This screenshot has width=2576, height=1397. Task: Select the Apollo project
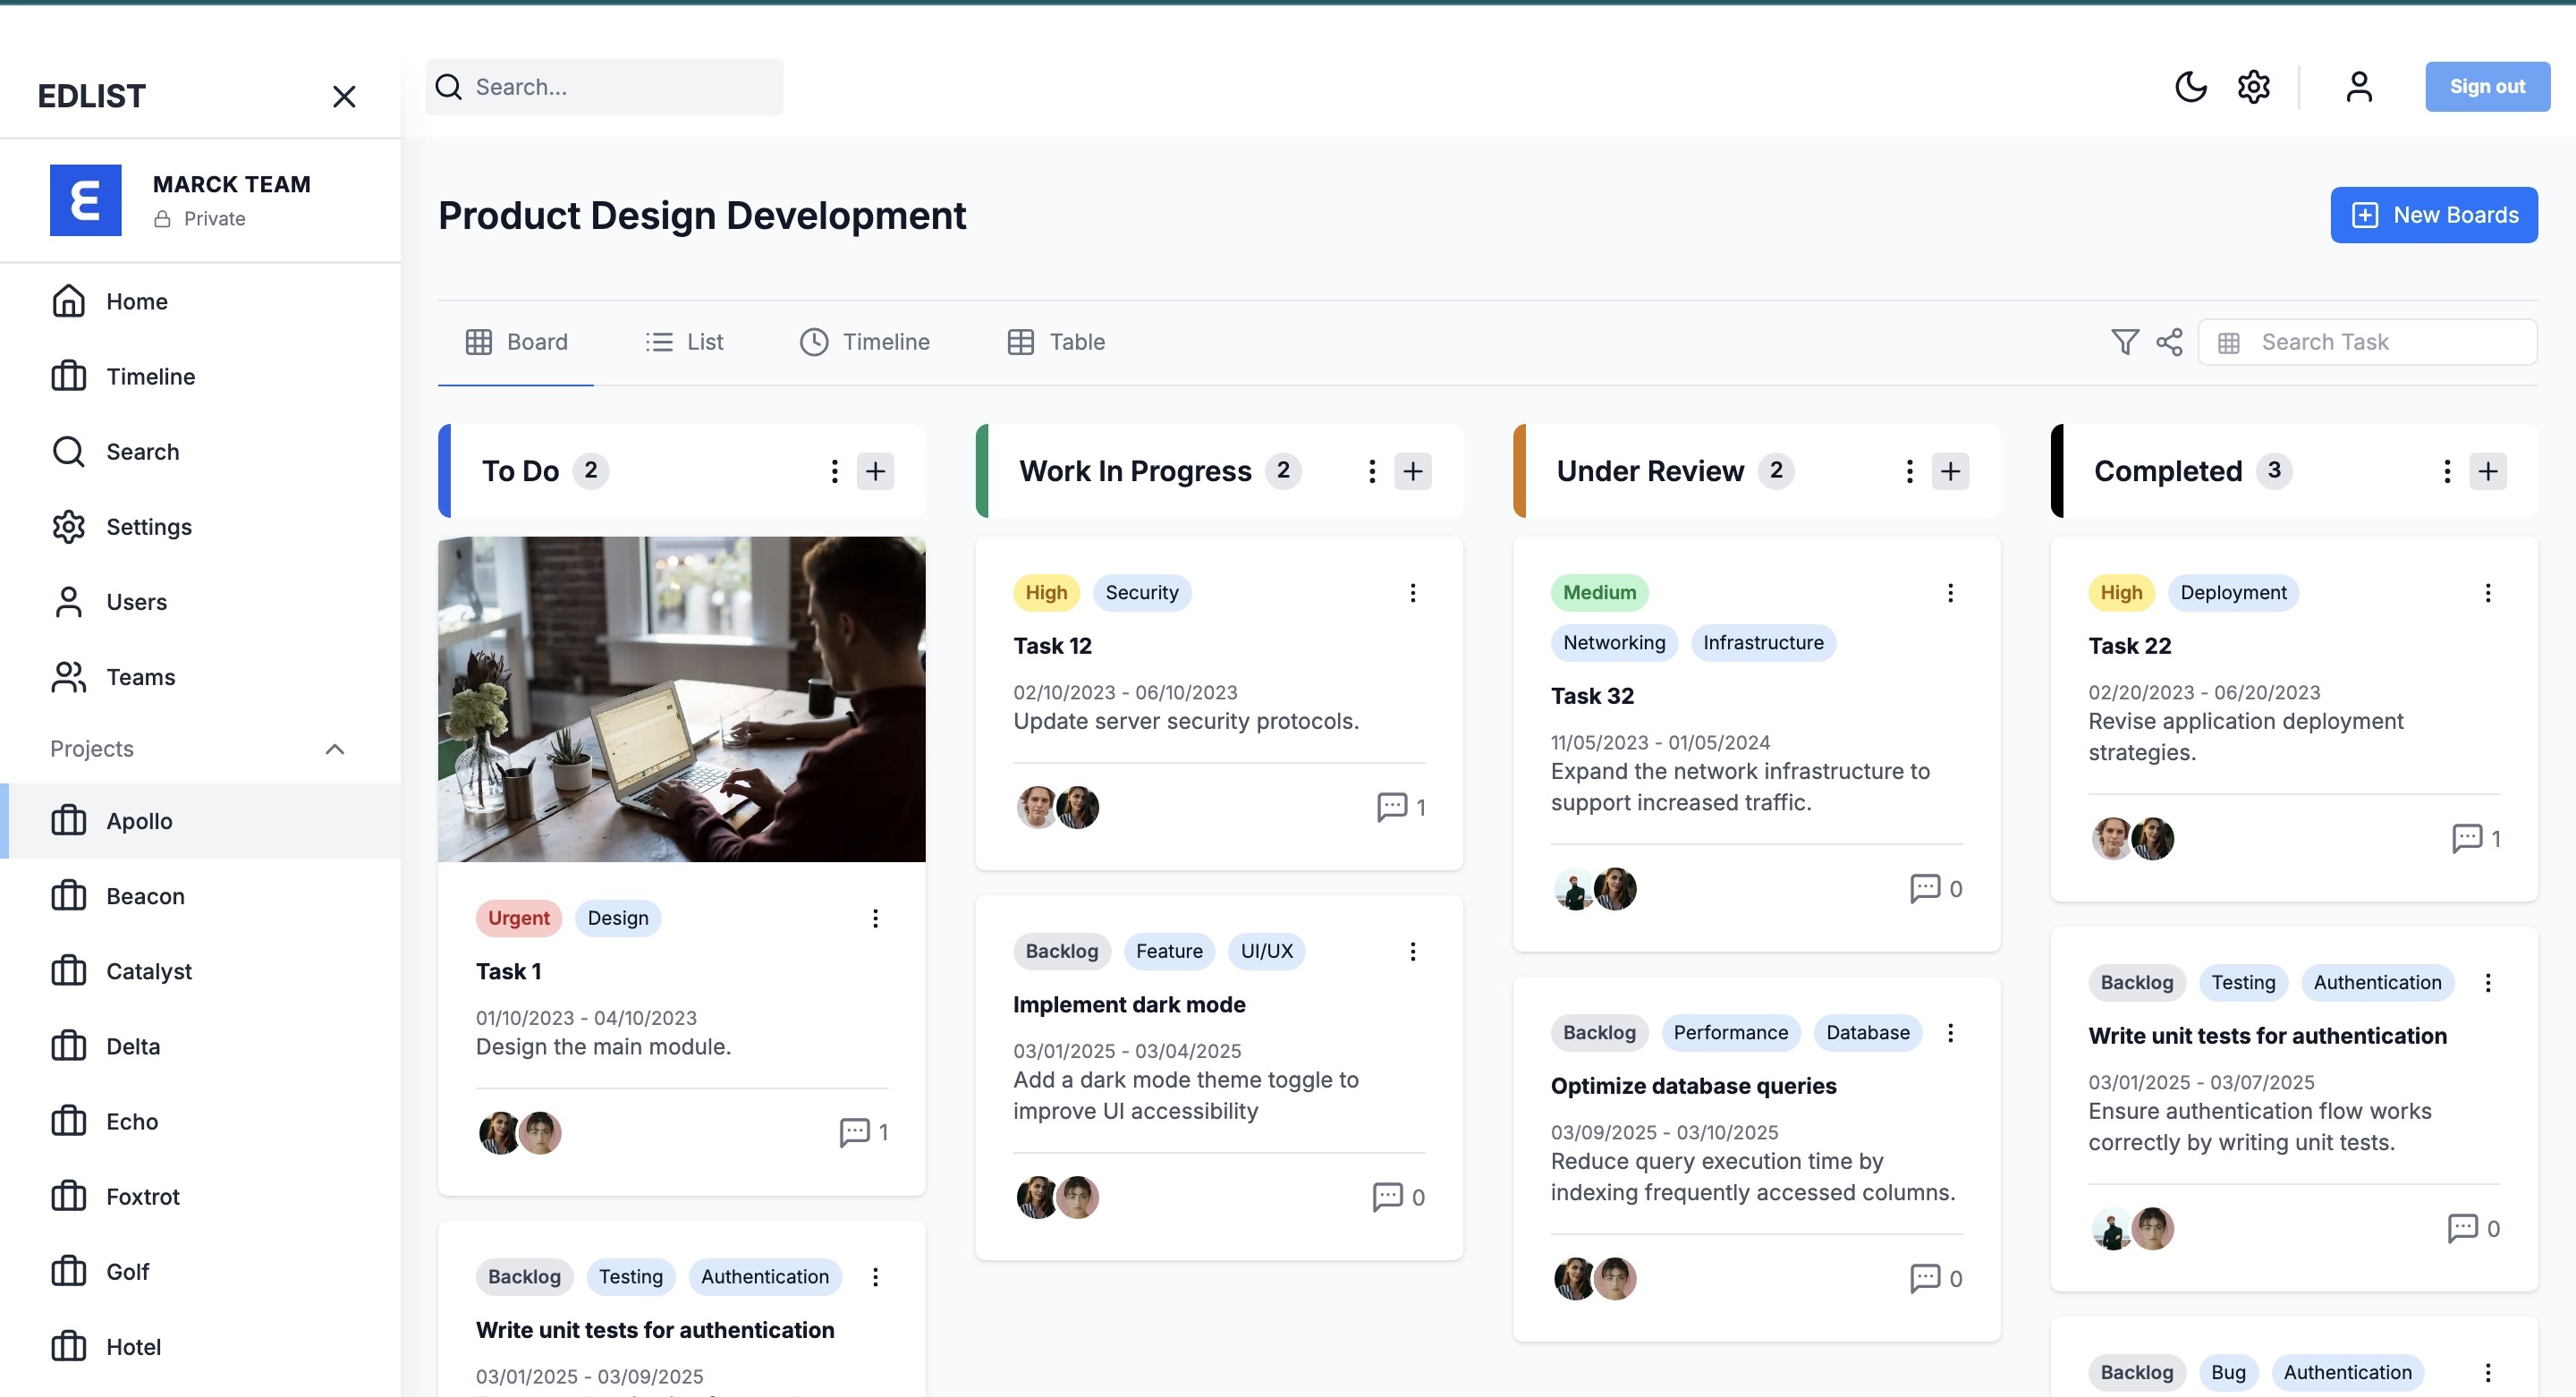click(200, 821)
